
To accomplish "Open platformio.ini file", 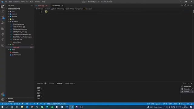I will 16,55.
